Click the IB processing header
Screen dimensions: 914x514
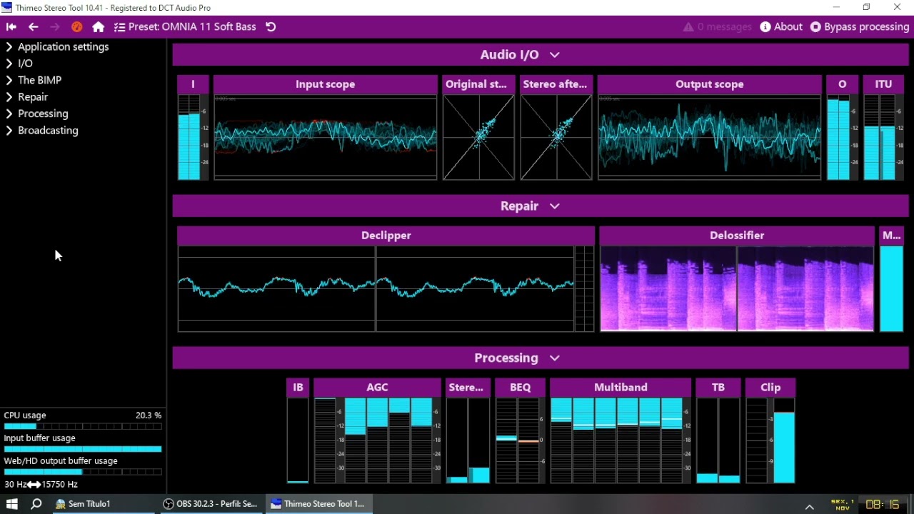298,388
